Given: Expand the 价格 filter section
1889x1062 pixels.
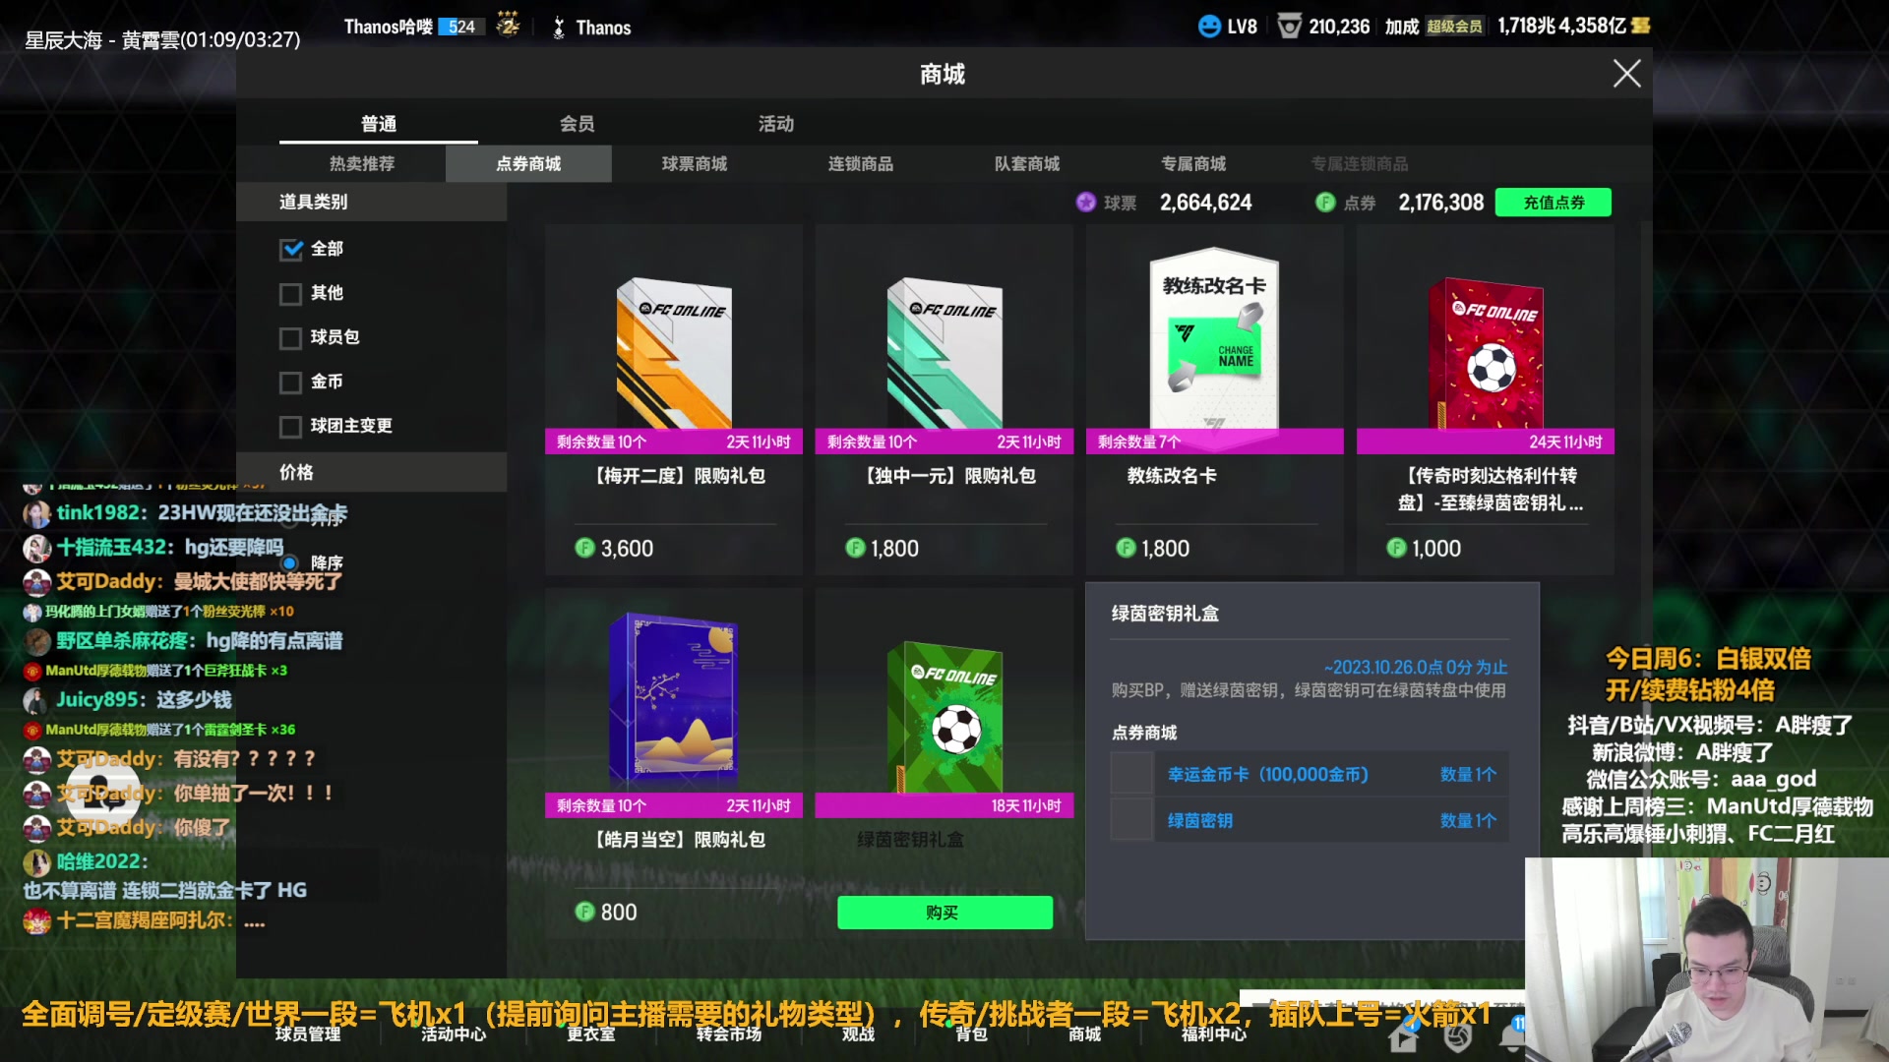Looking at the screenshot, I should tap(374, 472).
